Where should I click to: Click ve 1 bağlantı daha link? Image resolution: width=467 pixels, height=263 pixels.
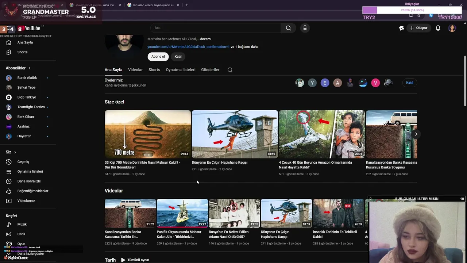[244, 47]
